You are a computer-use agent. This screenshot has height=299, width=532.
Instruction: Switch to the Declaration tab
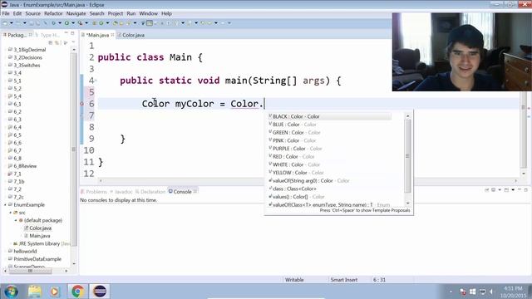[x=150, y=192]
